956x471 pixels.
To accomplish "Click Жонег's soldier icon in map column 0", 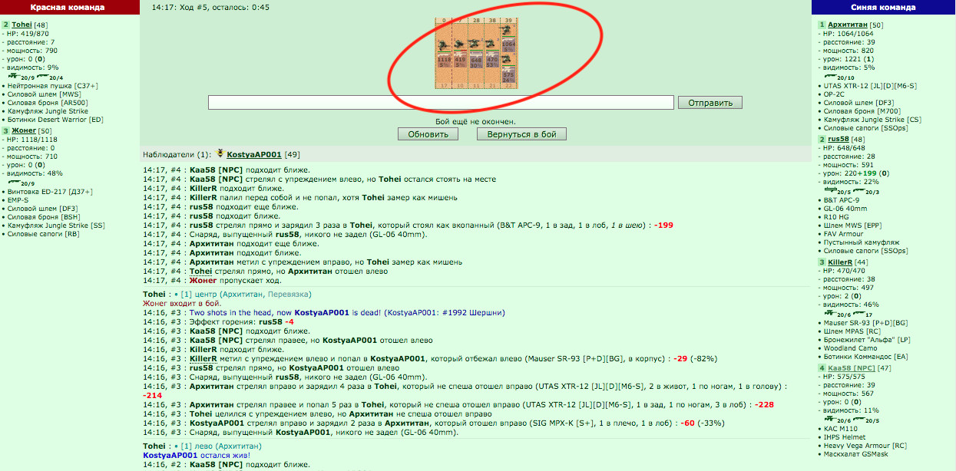I will coord(444,44).
